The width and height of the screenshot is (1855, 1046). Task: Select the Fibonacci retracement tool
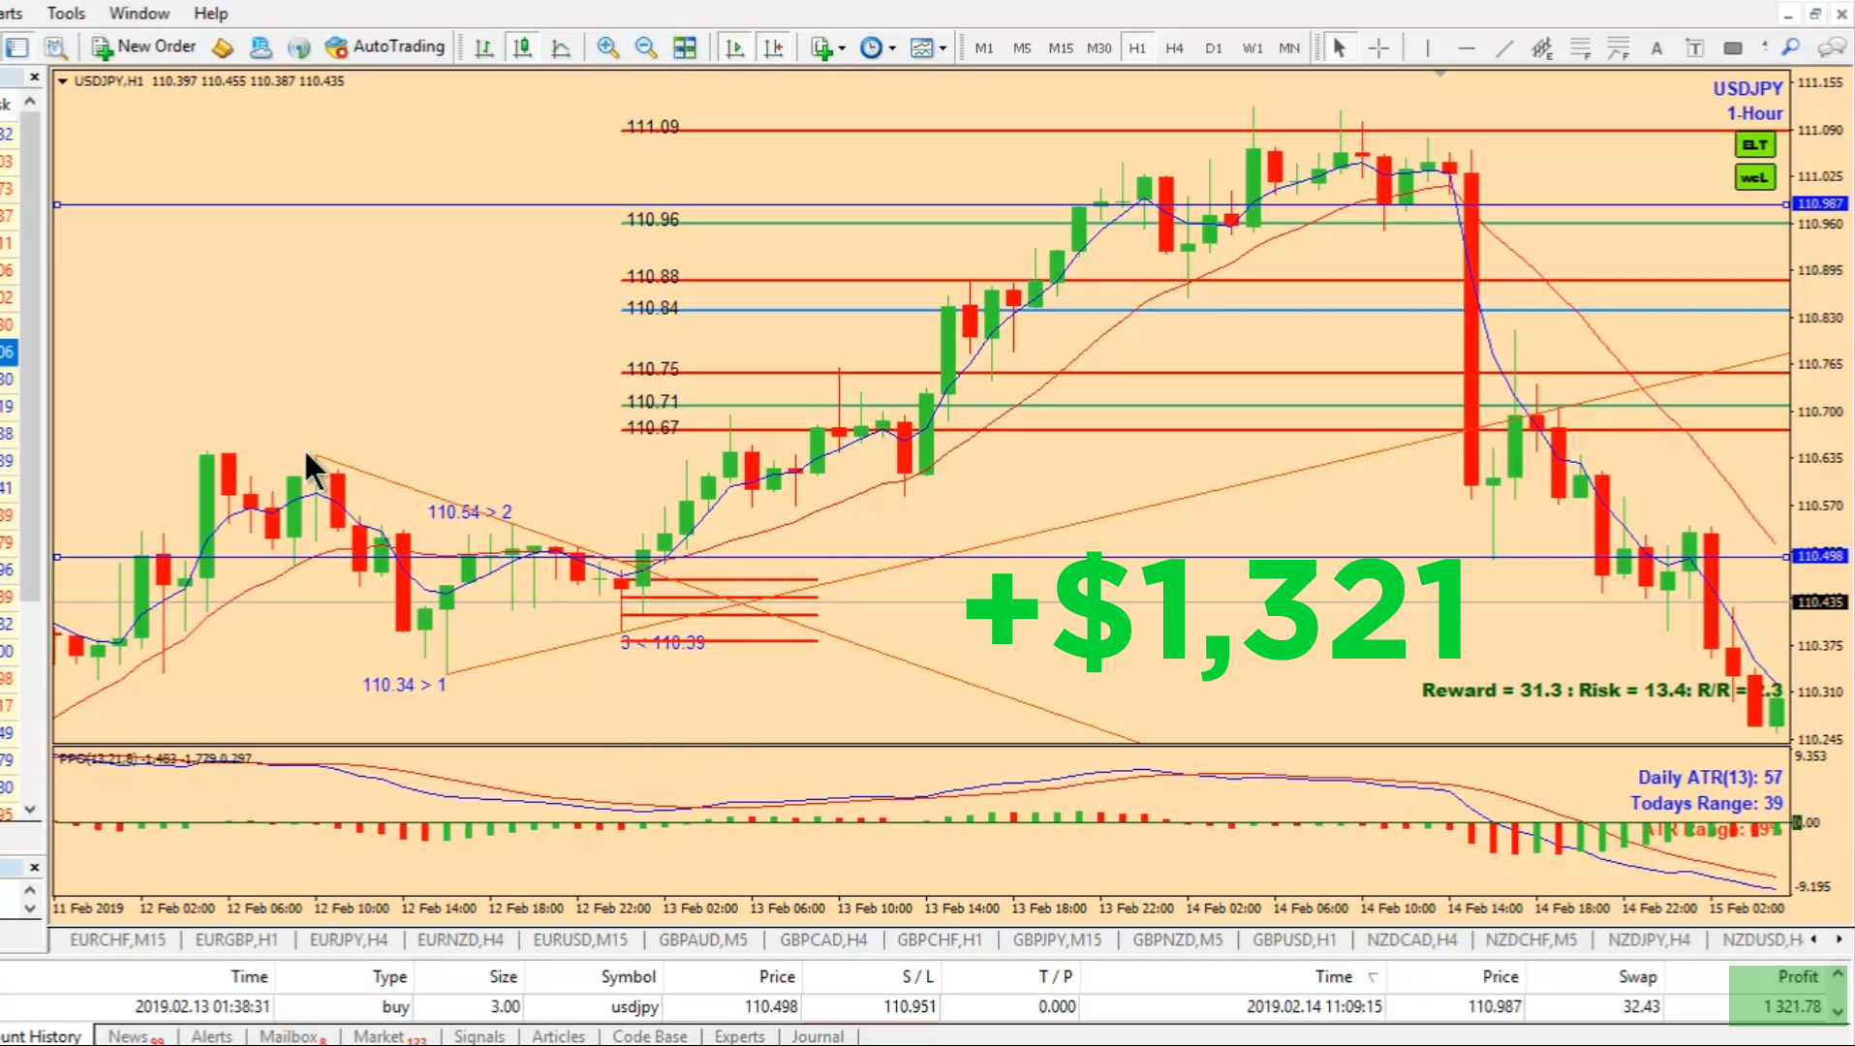(x=1580, y=47)
